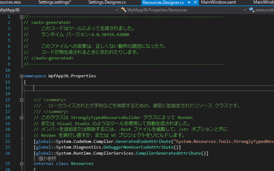Image resolution: width=274 pixels, height=171 pixels.
Task: Click WpfApp36.Properties namespace name
Action: (x=72, y=76)
